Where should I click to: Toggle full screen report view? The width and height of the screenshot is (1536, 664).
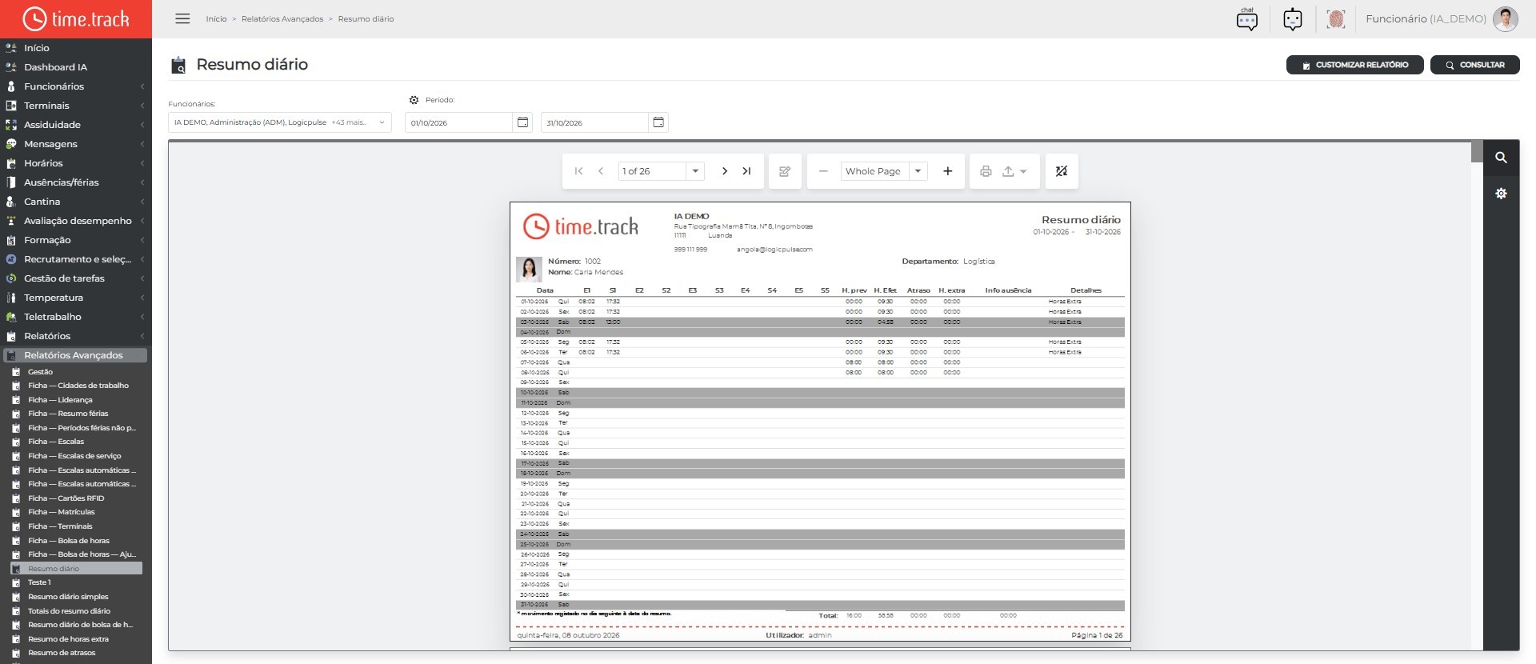pos(1062,171)
